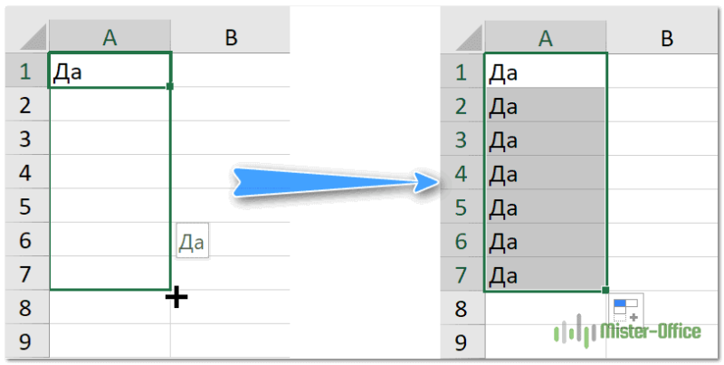The height and width of the screenshot is (365, 724).
Task: Select column B header in left sheet
Action: (x=231, y=36)
